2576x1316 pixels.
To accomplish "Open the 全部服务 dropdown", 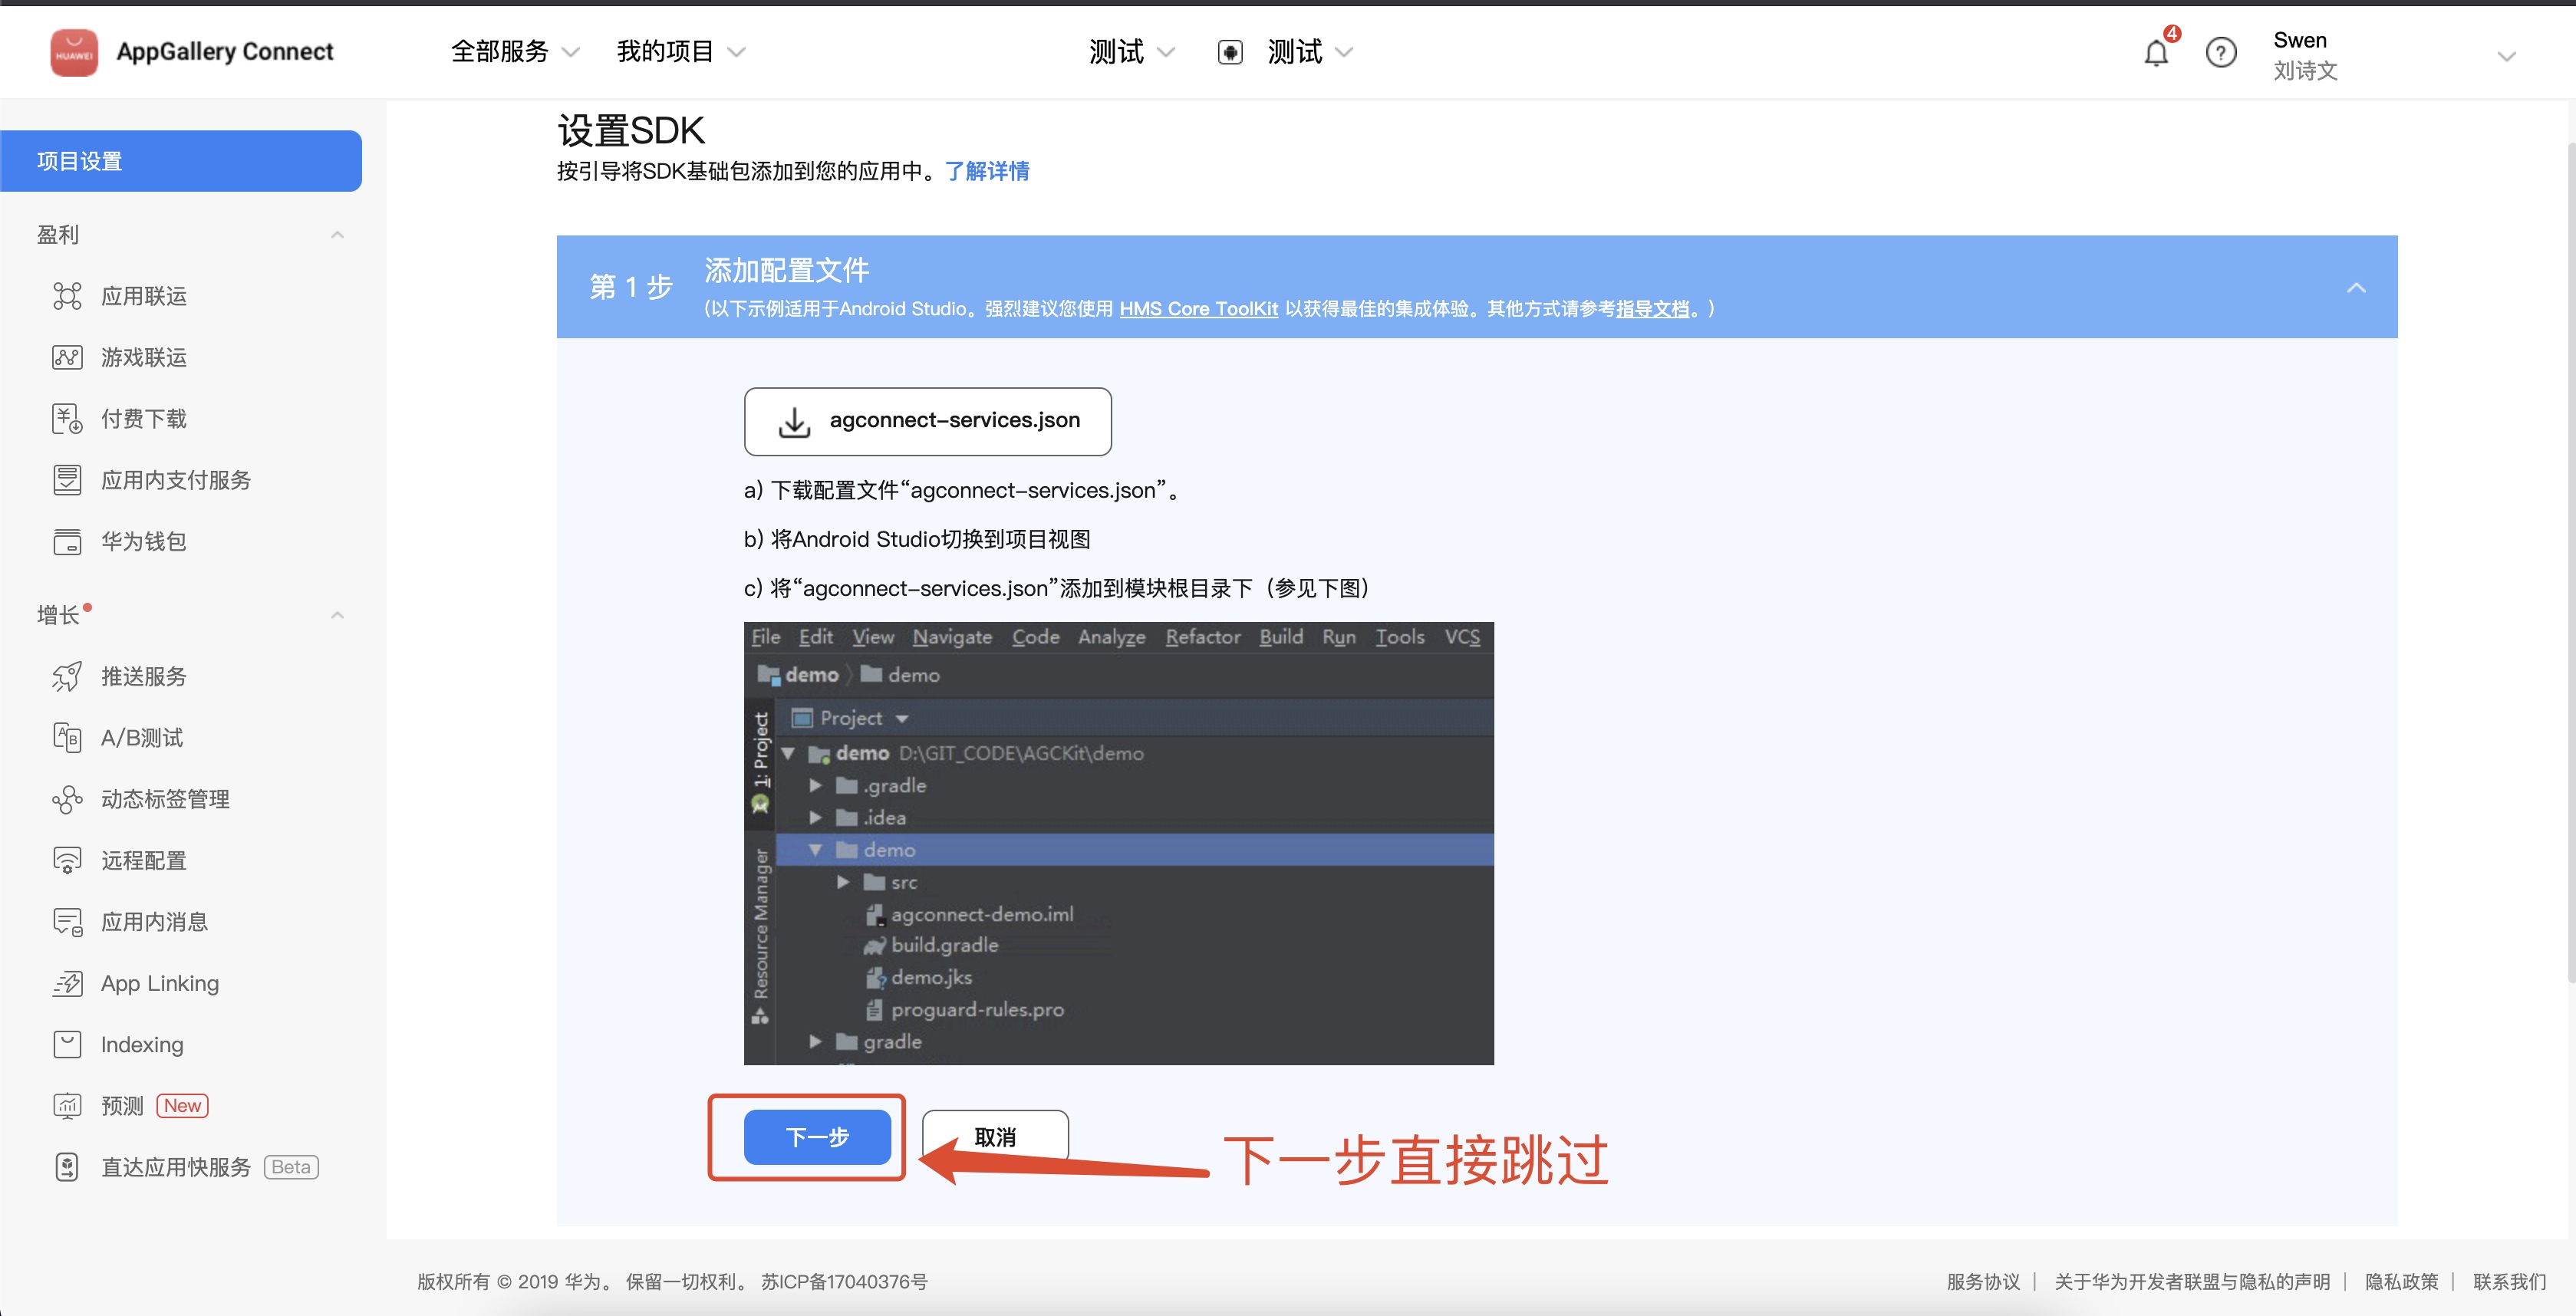I will pos(514,52).
